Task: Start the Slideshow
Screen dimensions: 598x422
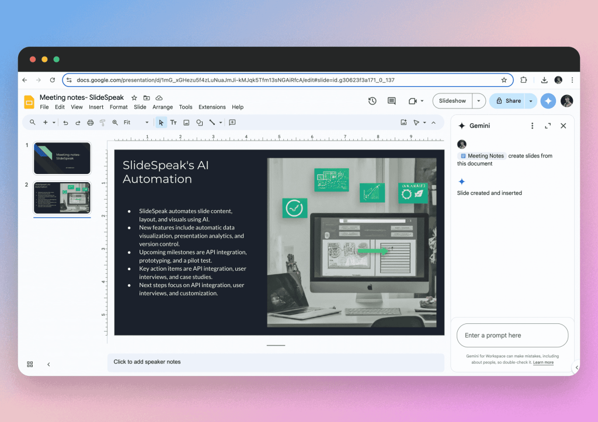Action: coord(453,101)
